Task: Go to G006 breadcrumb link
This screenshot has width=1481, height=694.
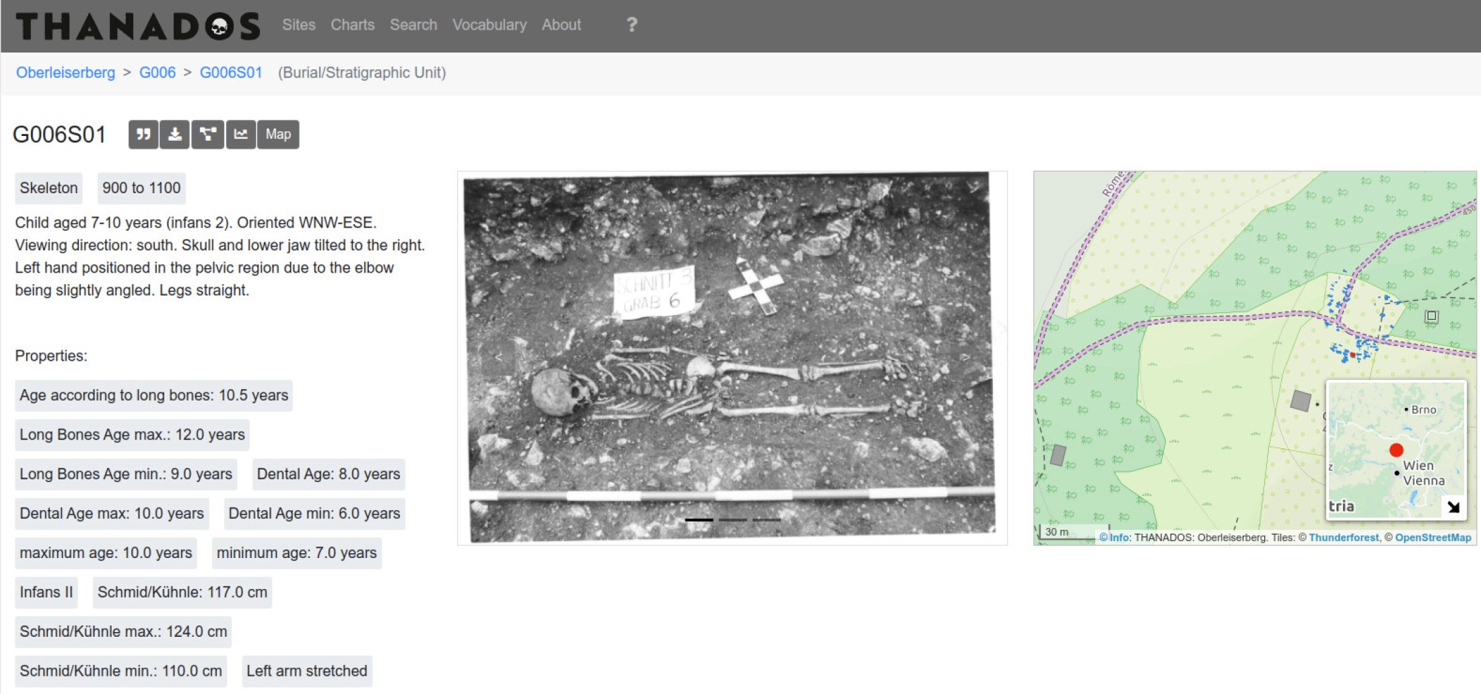Action: [158, 73]
